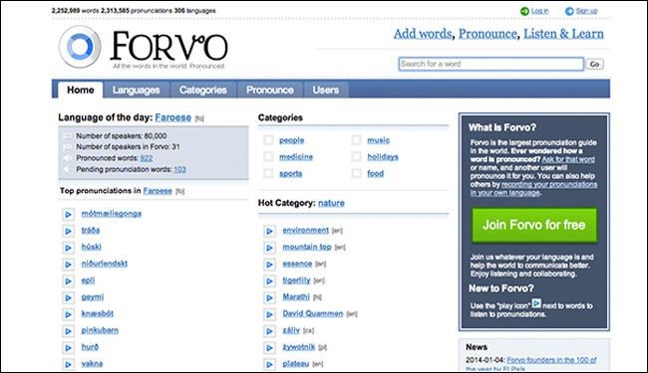Viewport: 648px width, 373px height.
Task: Play pronunciation of niðurlendskt
Action: point(68,265)
